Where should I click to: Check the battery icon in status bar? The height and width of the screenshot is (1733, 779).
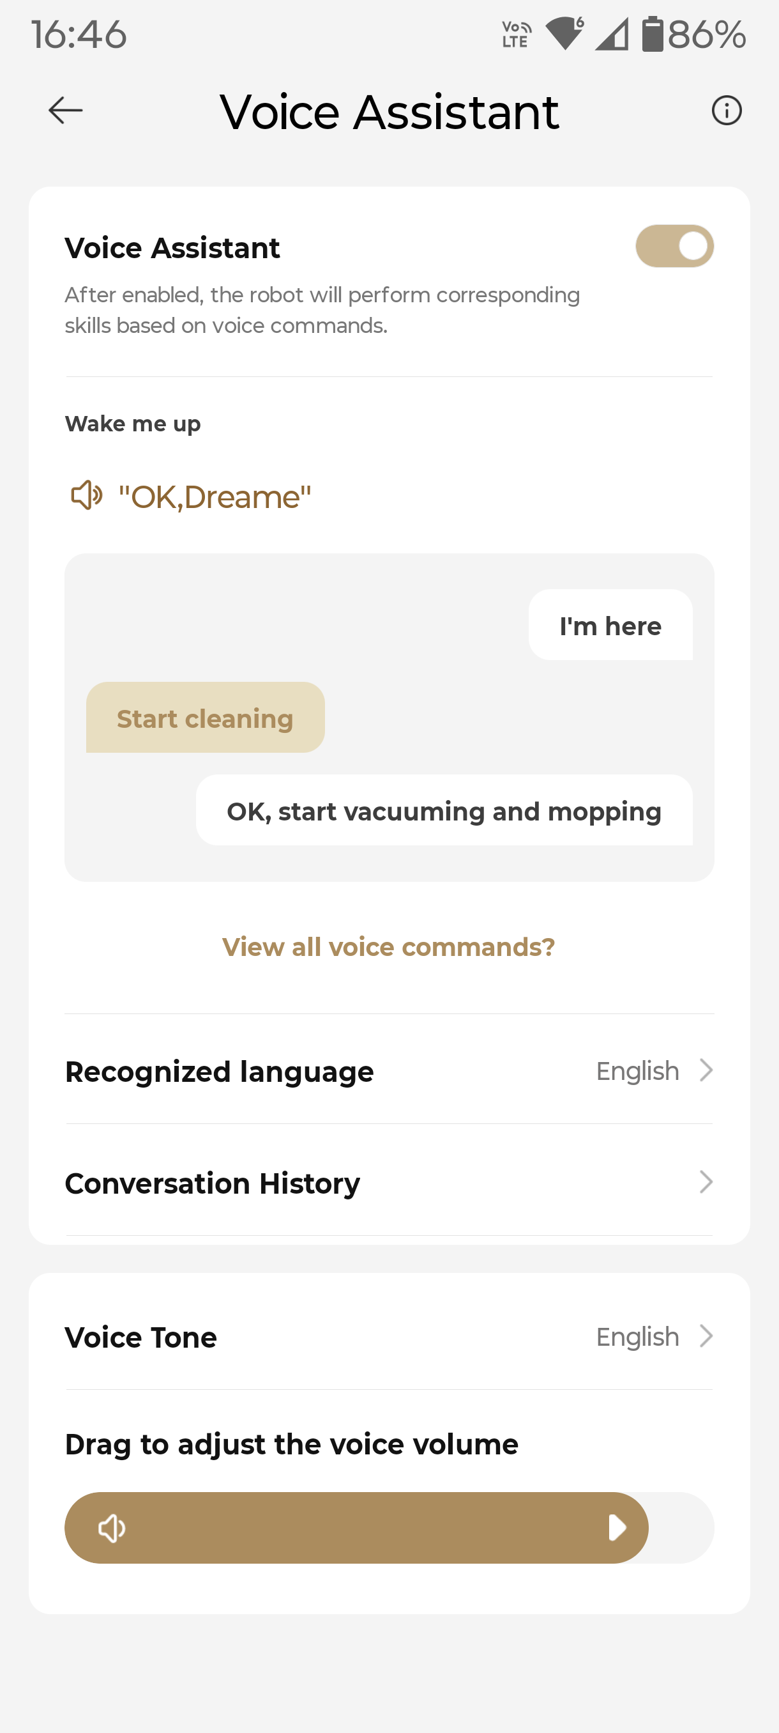pos(652,35)
